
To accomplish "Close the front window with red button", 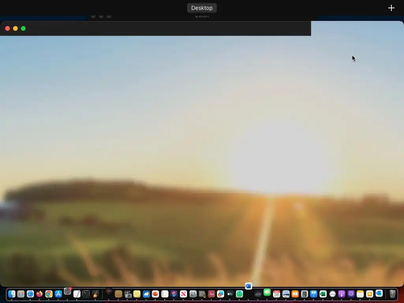I will point(7,28).
